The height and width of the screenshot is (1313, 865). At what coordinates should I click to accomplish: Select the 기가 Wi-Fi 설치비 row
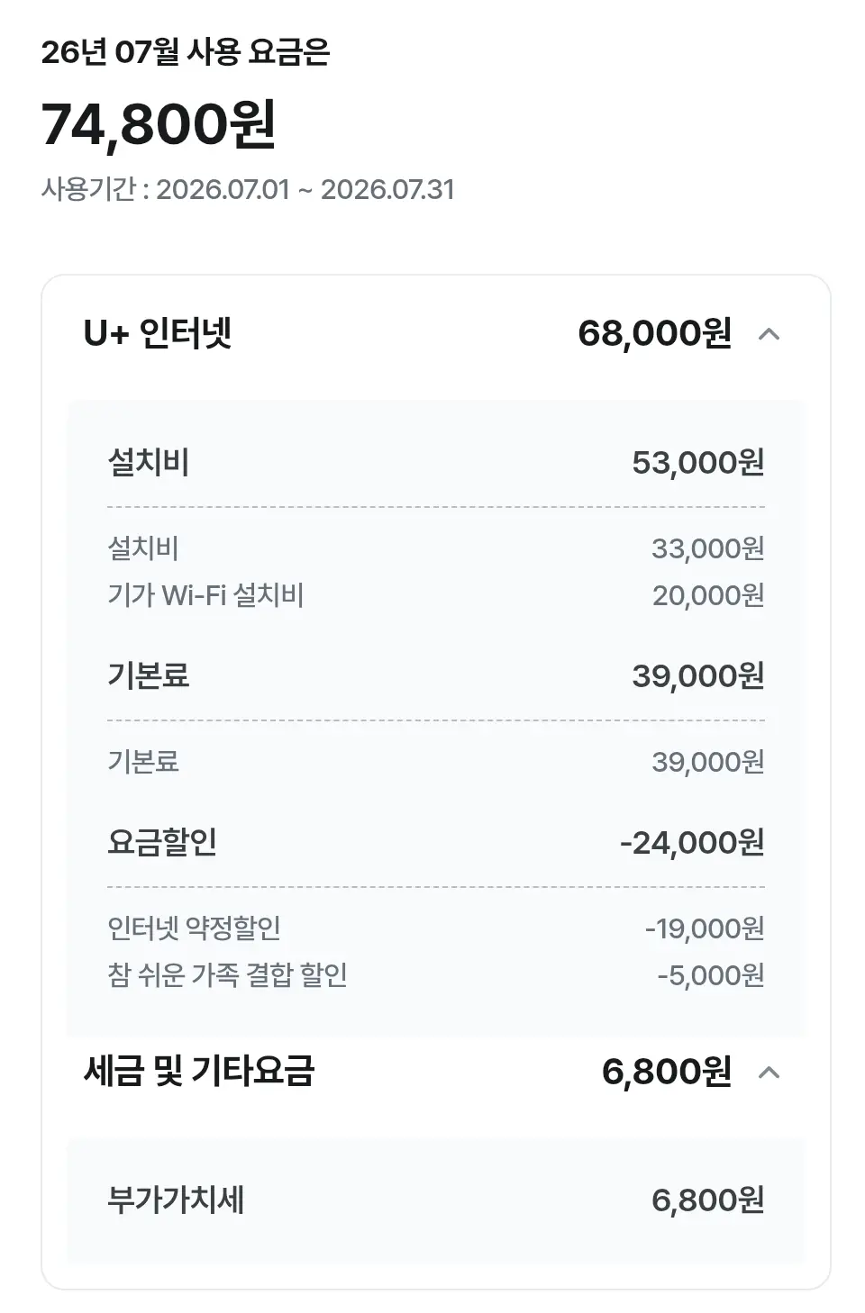(435, 595)
